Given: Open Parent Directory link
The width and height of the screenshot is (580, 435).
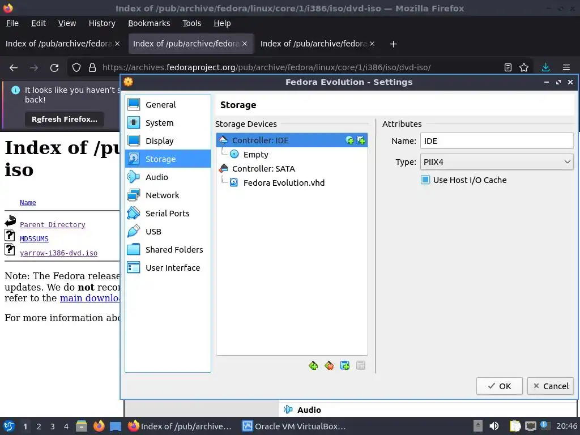Looking at the screenshot, I should (53, 224).
